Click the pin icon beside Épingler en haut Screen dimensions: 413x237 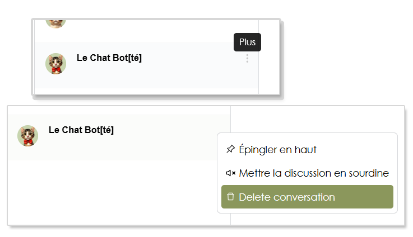(x=230, y=149)
